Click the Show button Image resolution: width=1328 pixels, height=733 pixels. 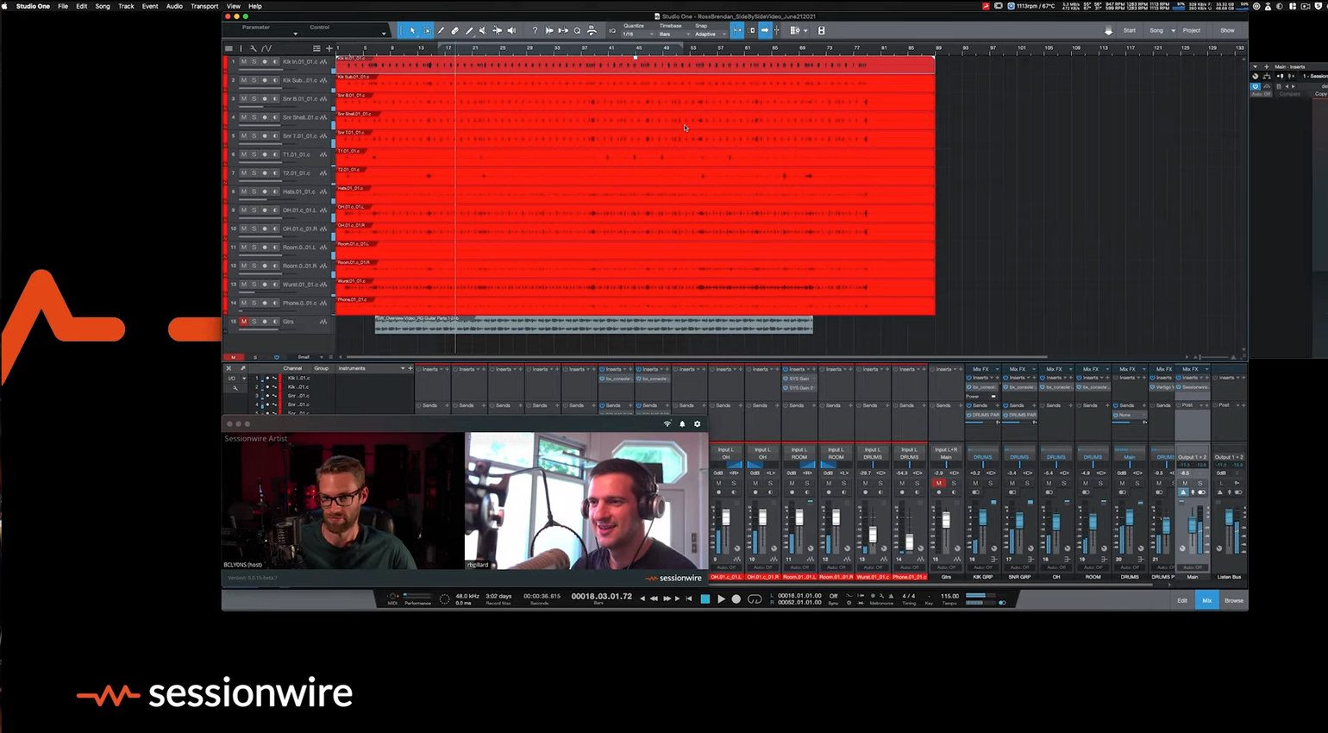point(1227,30)
